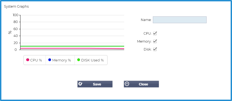Click the green DISK Used % legend dot

[79, 60]
